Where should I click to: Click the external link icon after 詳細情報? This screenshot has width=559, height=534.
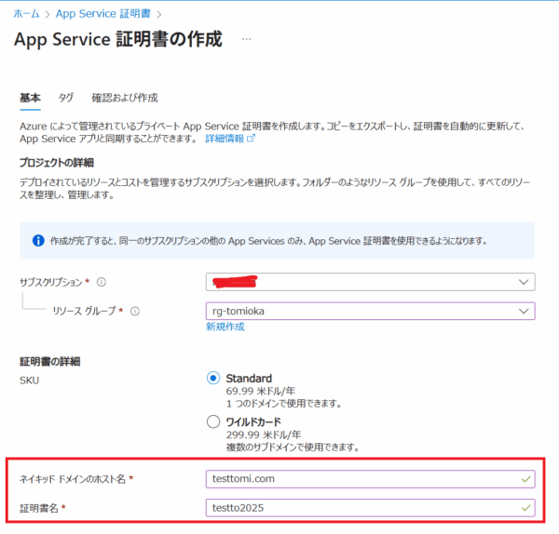pyautogui.click(x=251, y=139)
